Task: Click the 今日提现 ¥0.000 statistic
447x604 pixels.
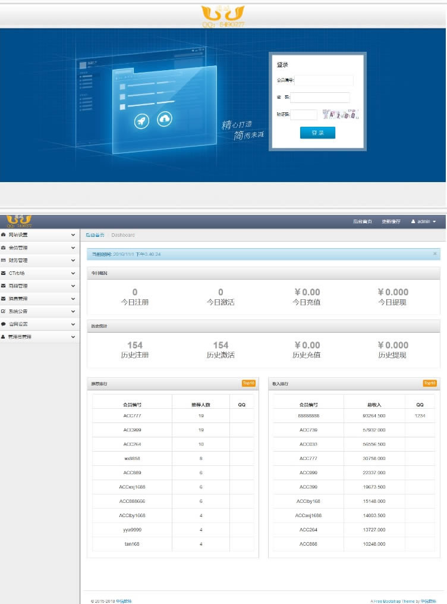Action: [392, 297]
